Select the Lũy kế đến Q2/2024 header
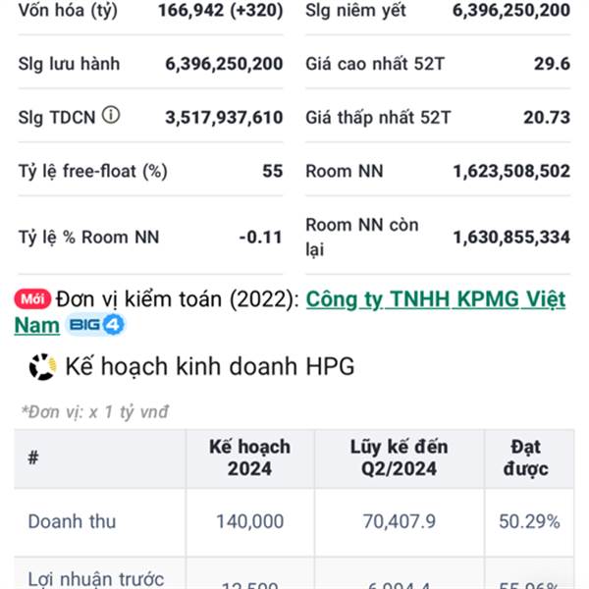The image size is (589, 589). click(x=399, y=457)
